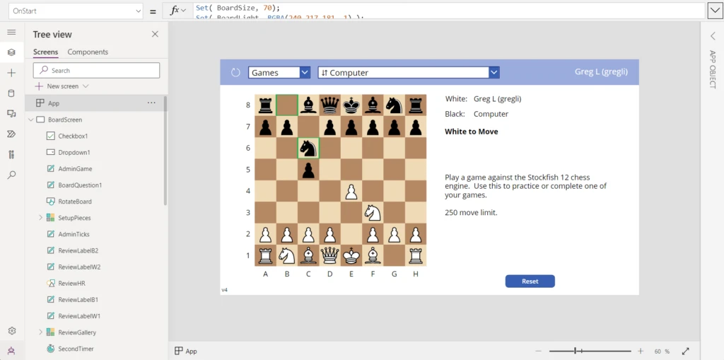Click New screen button

tap(62, 86)
